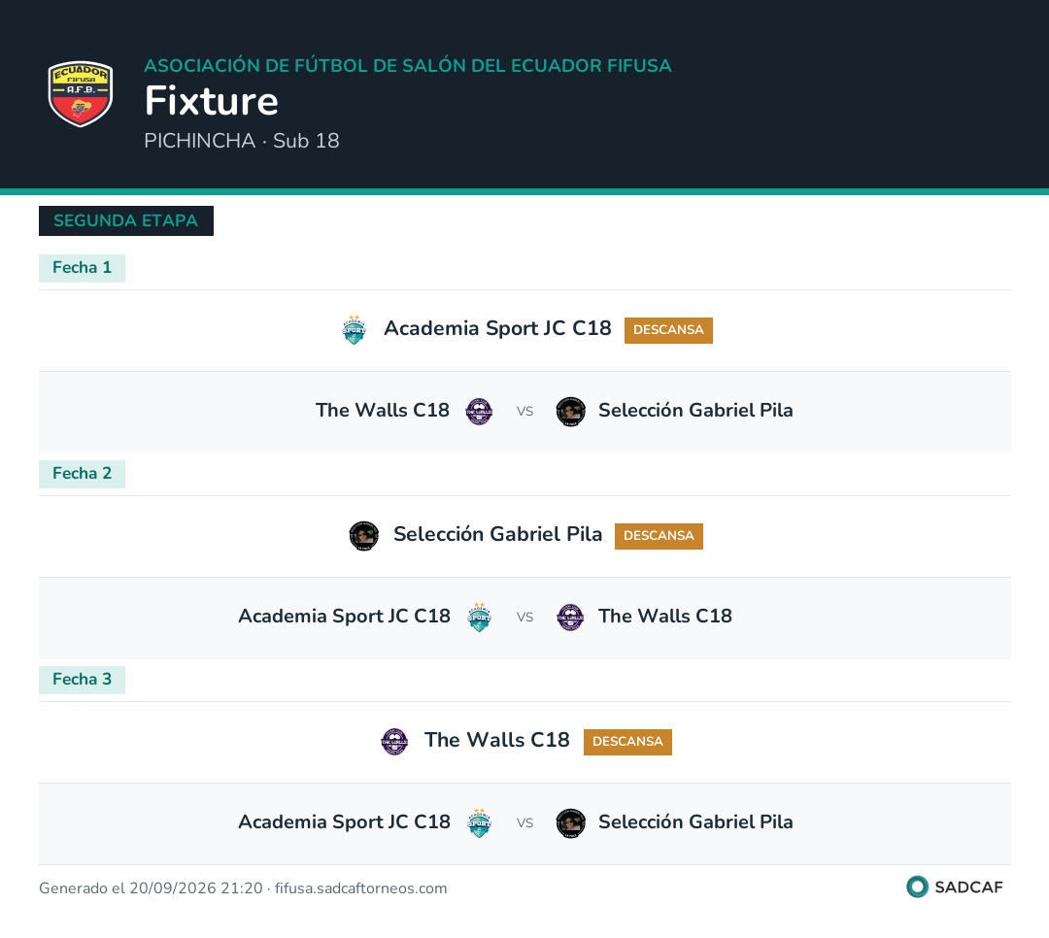The width and height of the screenshot is (1049, 938).
Task: Click DESCANSA badge next to Academia Sport JC C18
Action: (x=668, y=330)
